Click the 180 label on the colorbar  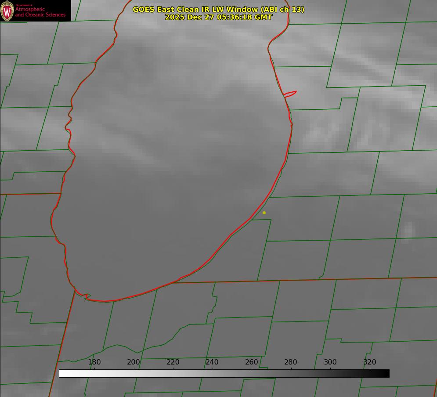(94, 362)
